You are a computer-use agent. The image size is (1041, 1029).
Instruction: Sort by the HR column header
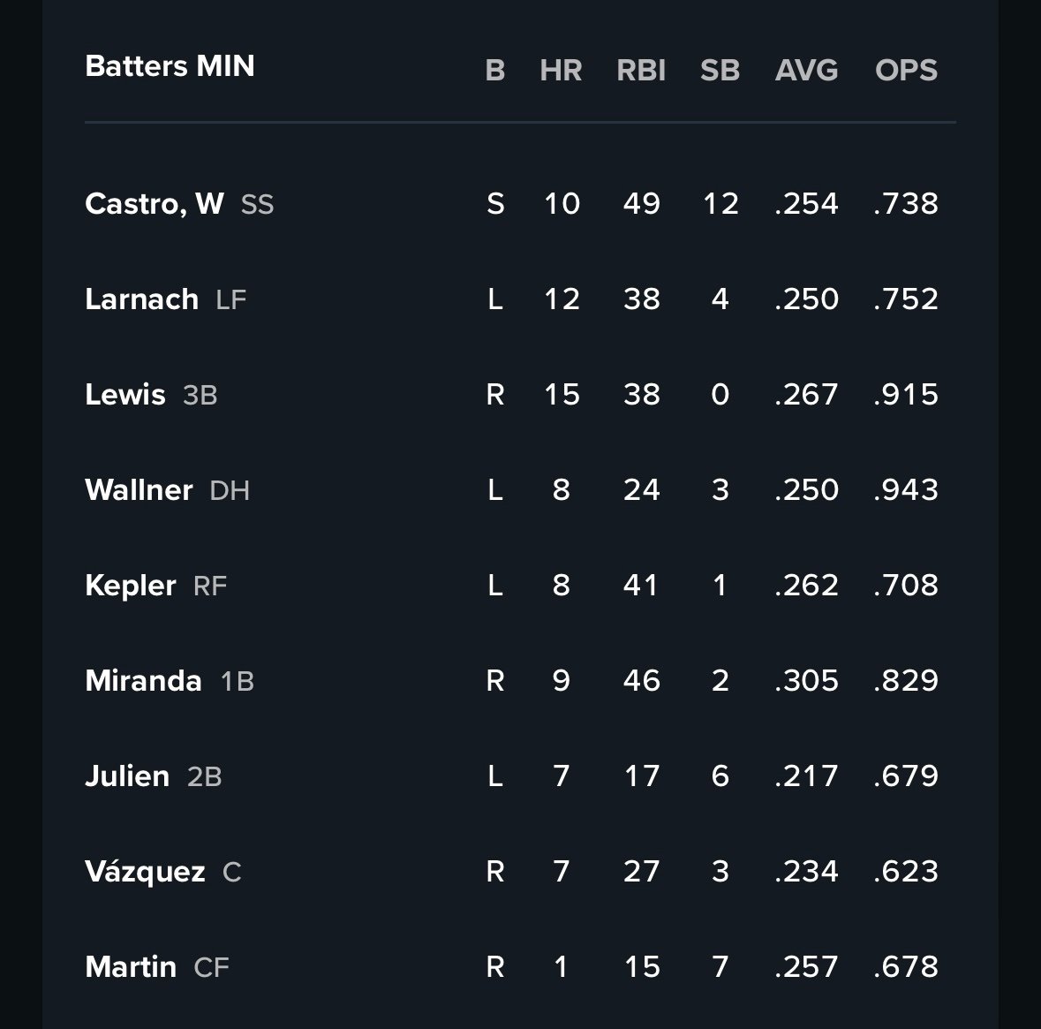coord(561,71)
